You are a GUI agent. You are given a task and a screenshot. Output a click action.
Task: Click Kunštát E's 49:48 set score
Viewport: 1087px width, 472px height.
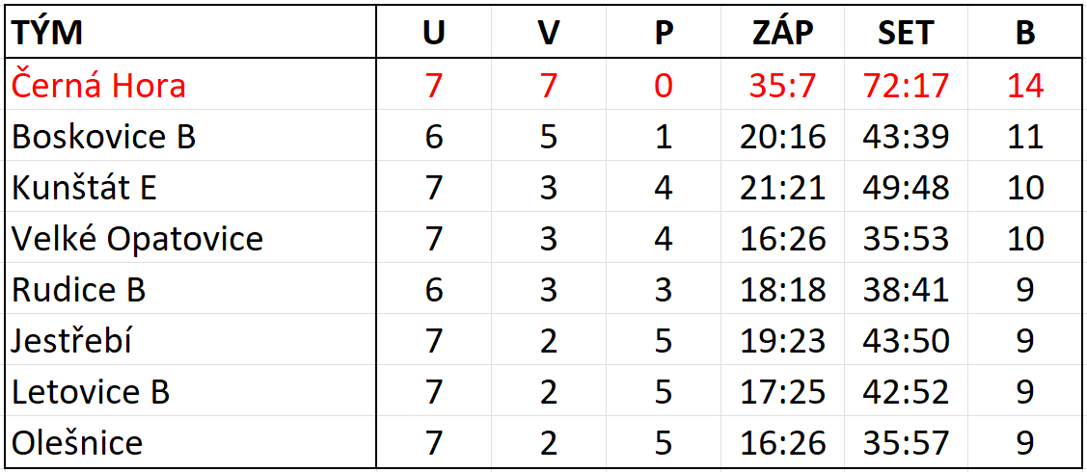click(906, 188)
